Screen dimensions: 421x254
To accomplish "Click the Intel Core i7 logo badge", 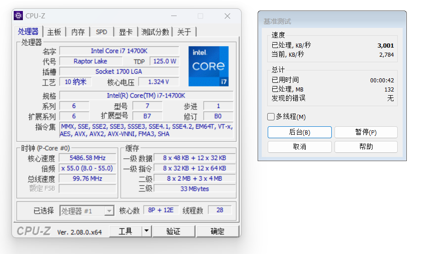I will click(208, 66).
